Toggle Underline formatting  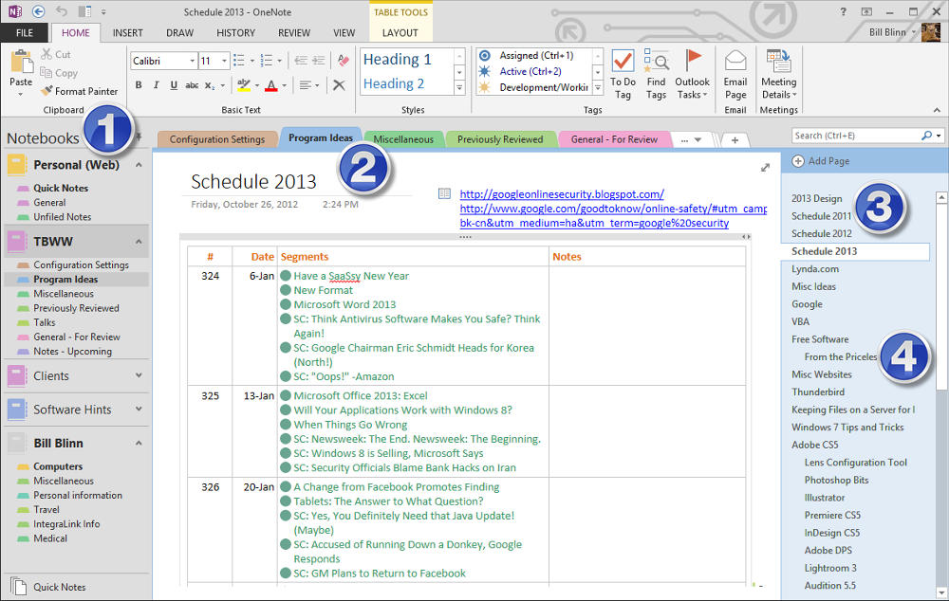pos(174,85)
